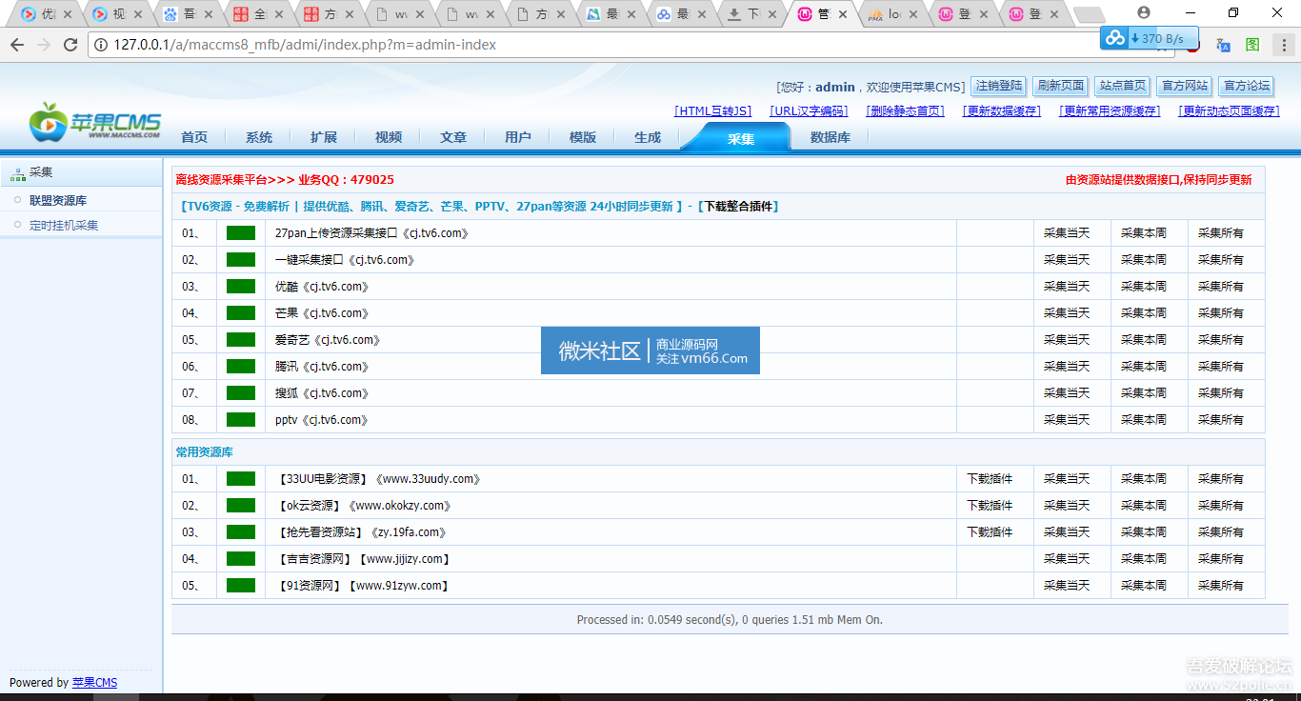Open the 苹果CMS footer link

[94, 683]
